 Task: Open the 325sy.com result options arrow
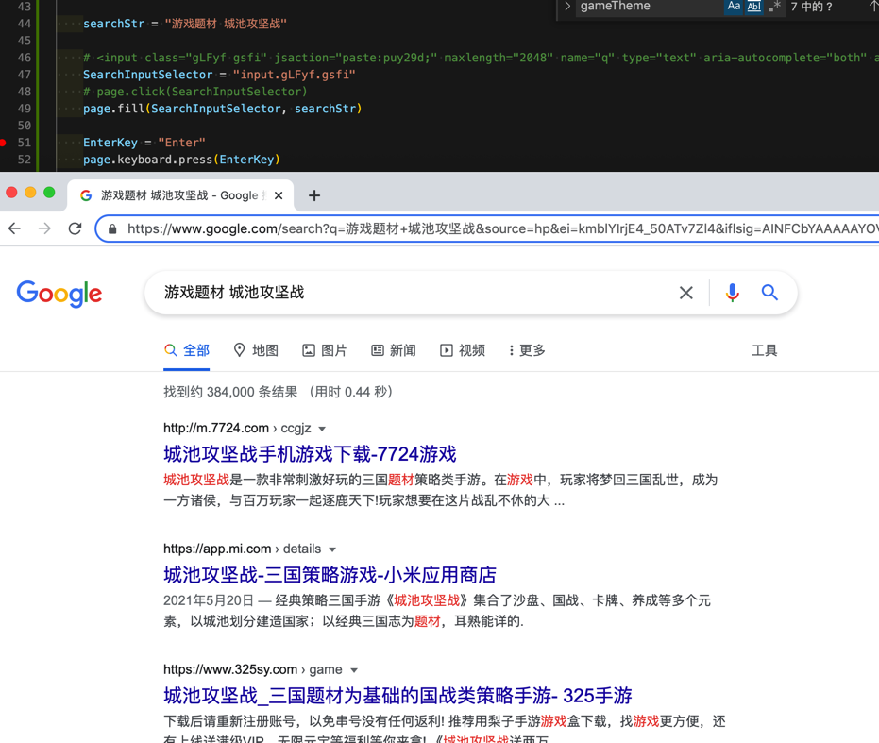[354, 670]
